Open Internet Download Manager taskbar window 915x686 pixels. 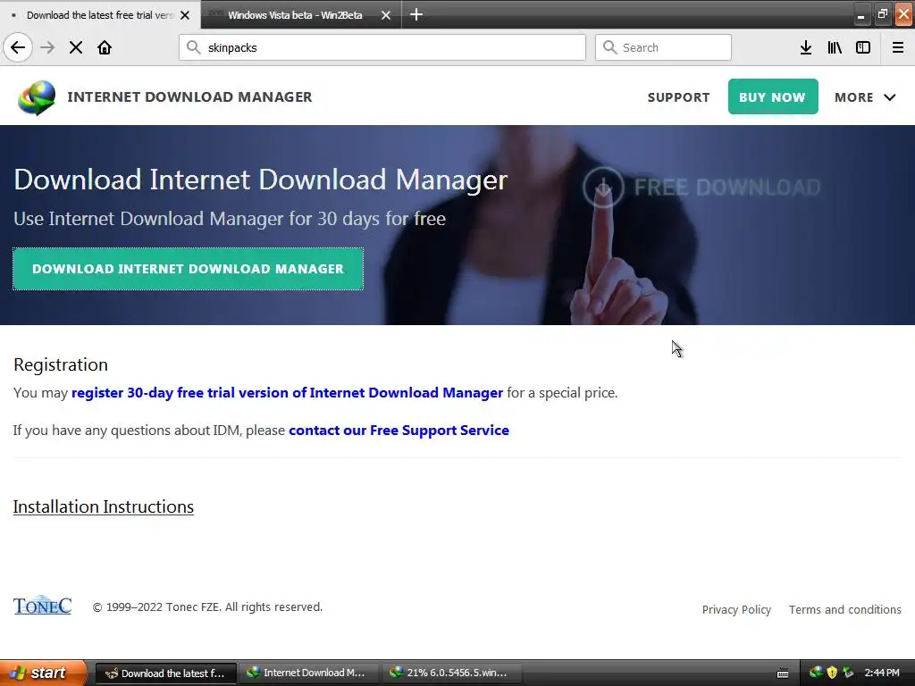(x=308, y=673)
